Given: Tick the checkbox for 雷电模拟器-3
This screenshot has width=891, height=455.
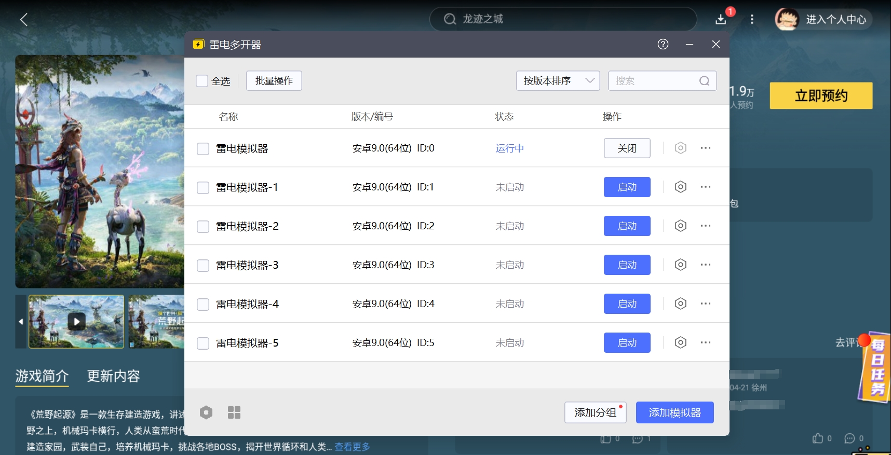Looking at the screenshot, I should [203, 266].
